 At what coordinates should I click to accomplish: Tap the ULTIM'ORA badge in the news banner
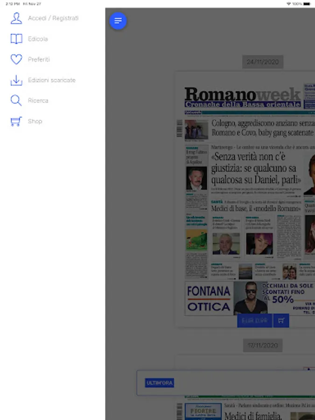click(160, 383)
